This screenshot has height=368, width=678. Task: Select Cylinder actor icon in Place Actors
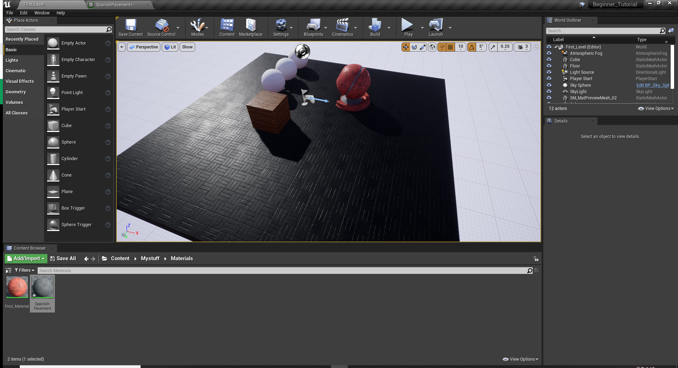pos(53,159)
